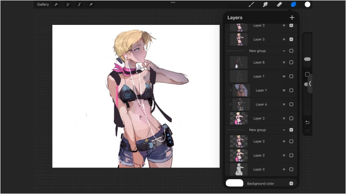Click the 'Background color' label

point(260,183)
